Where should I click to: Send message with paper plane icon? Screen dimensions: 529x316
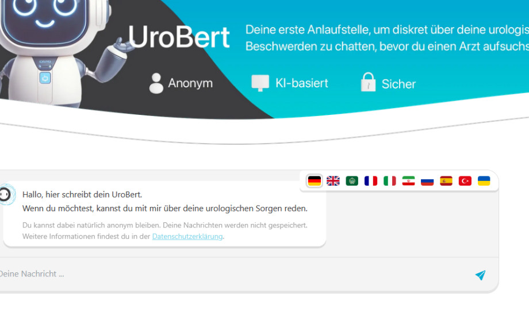480,275
